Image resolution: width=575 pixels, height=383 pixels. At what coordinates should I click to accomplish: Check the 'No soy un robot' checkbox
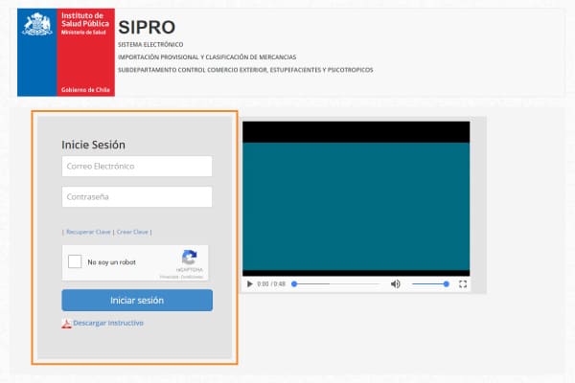click(x=75, y=261)
